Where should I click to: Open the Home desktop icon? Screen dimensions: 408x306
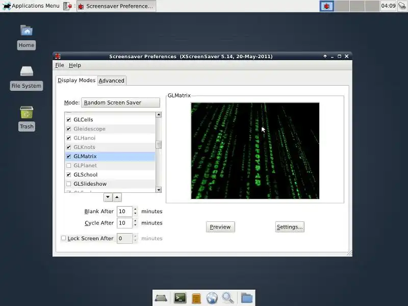pos(27,37)
